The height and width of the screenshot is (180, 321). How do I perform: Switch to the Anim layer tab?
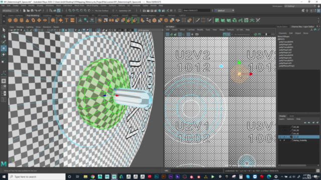291,116
